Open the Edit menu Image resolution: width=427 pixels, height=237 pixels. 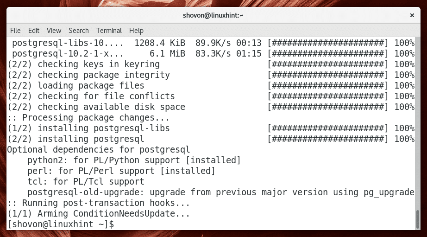(34, 31)
